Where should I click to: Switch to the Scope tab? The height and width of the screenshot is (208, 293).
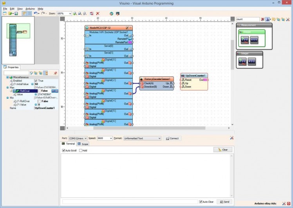(x=83, y=144)
